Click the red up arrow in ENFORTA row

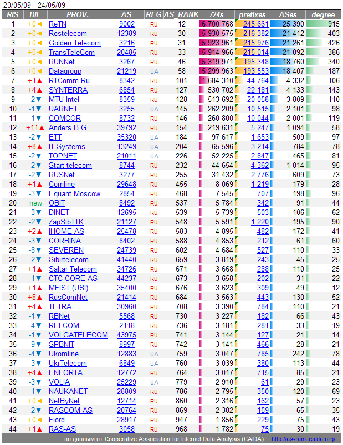coord(39,372)
